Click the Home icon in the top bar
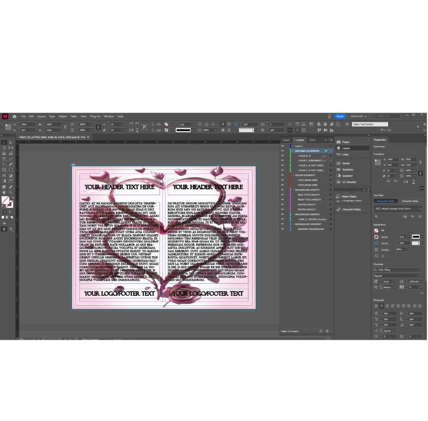Screen dimensions: 428x421 coord(14,116)
